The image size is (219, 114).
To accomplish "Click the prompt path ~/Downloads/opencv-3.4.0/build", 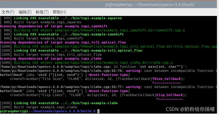I will [x=61, y=111].
